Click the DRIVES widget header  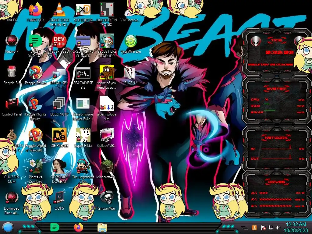277,182
